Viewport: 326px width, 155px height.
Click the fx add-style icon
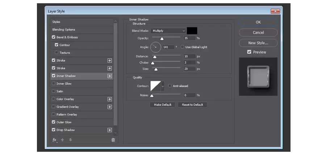[54, 140]
